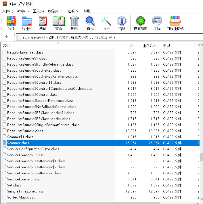Viewport: 203px width, 204px height.
Task: Select ResourceBundle$RBClassLoader$1.class
Action: pos(41,113)
